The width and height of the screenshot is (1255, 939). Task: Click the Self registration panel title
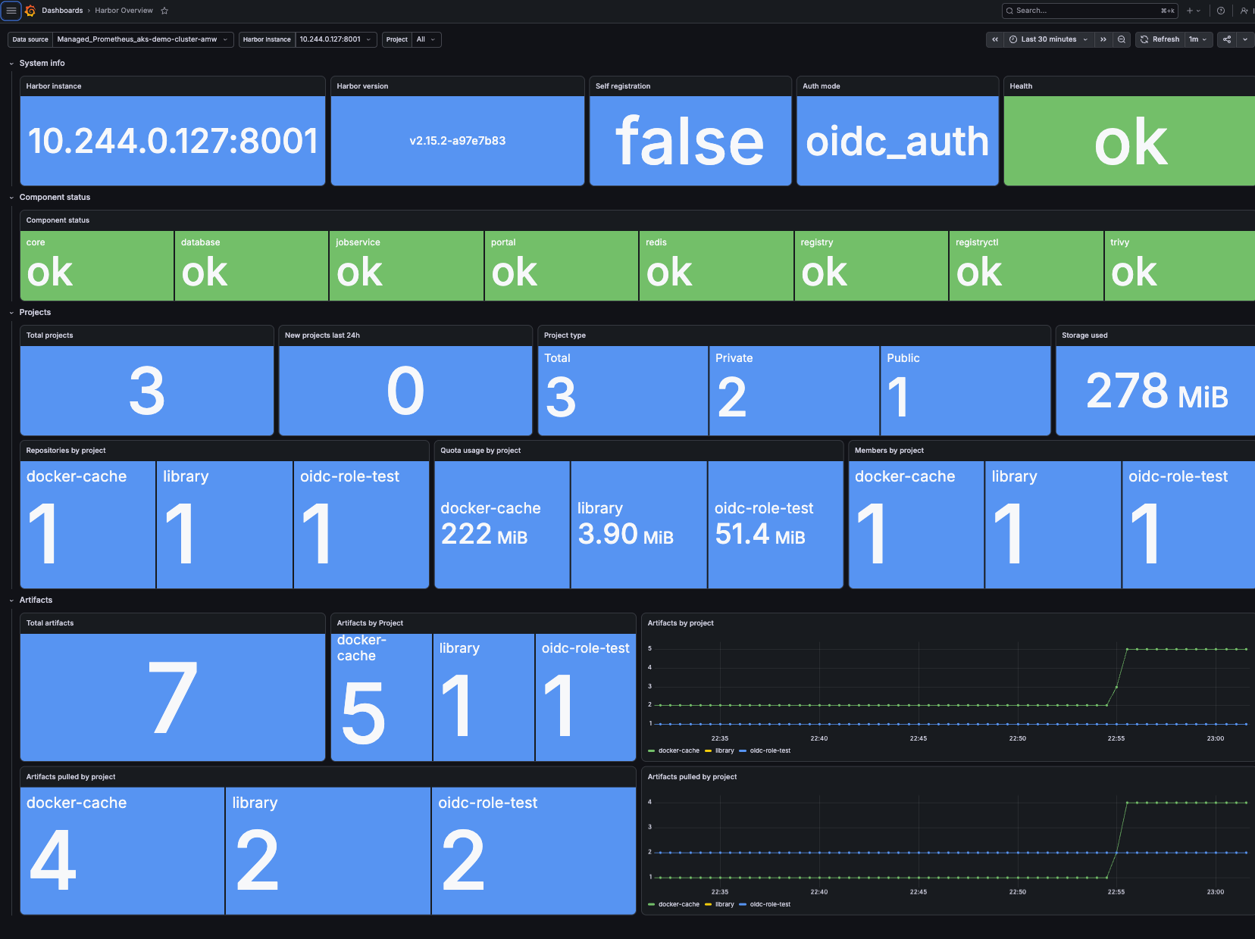[623, 86]
